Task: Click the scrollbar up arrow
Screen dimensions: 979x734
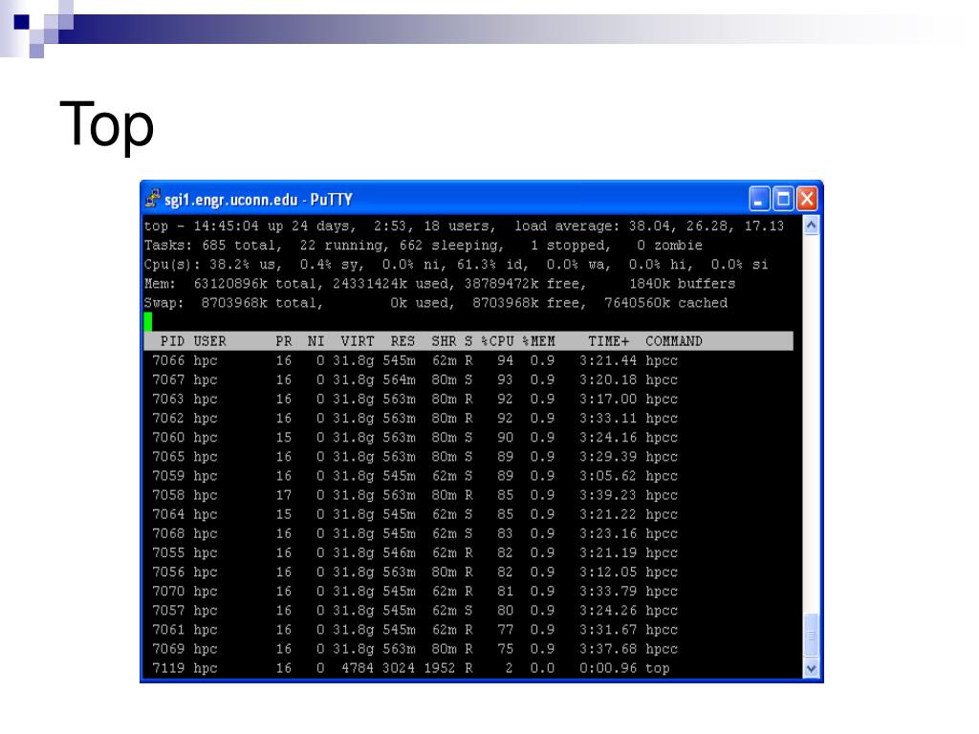Action: [811, 226]
